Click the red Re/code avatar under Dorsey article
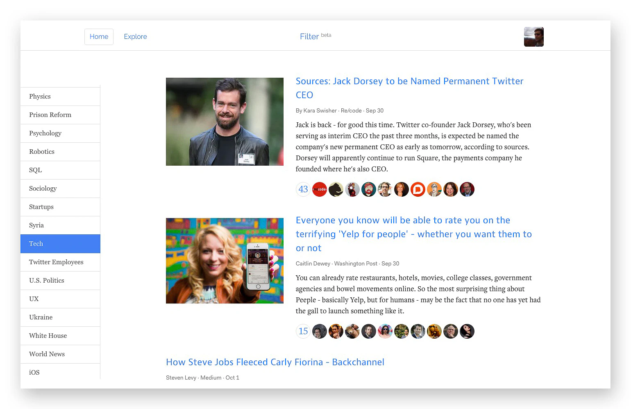This screenshot has height=409, width=631. [320, 189]
